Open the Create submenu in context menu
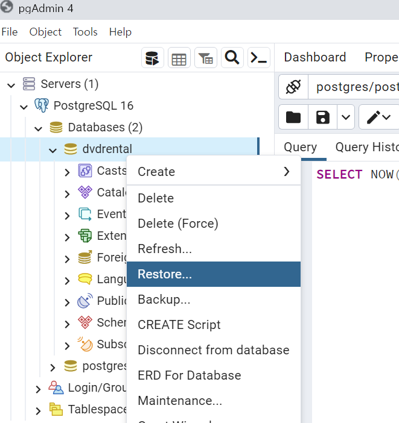399x423 pixels. point(214,172)
